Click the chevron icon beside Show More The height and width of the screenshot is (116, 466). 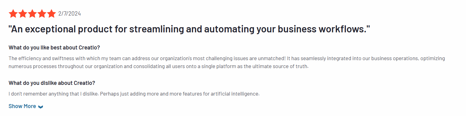[x=41, y=107]
